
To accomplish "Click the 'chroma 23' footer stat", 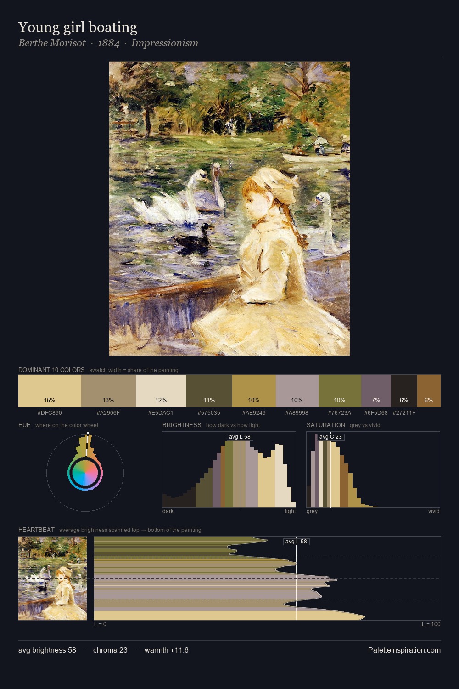I will (x=110, y=650).
